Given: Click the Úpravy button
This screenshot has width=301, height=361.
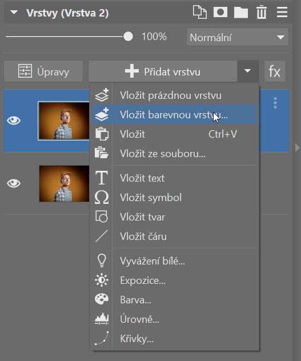Looking at the screenshot, I should pos(43,71).
